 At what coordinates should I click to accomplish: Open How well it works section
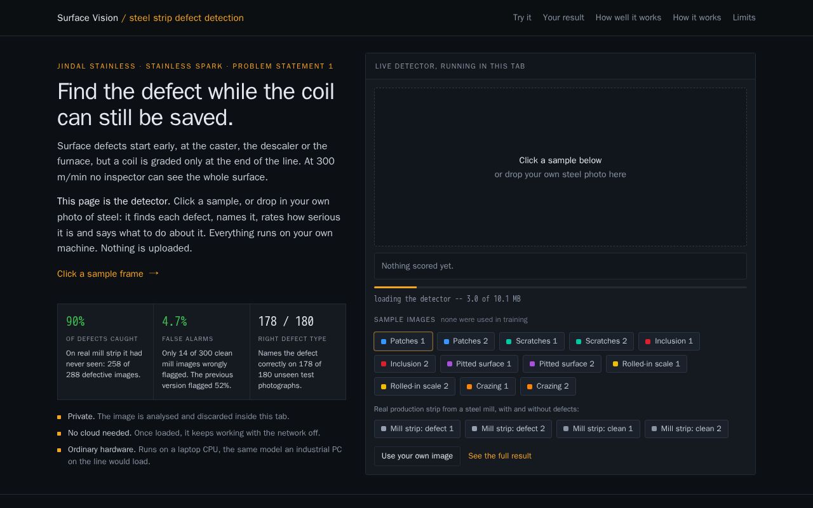[x=628, y=18]
